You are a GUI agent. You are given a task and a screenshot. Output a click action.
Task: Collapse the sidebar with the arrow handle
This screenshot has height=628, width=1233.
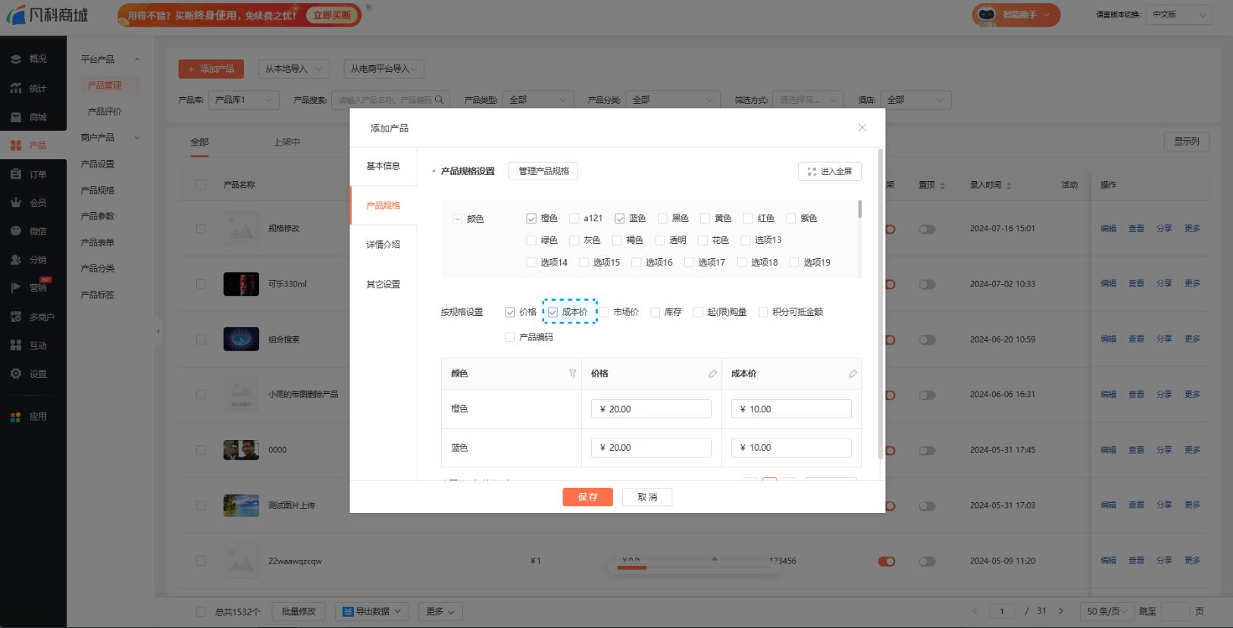(x=158, y=331)
